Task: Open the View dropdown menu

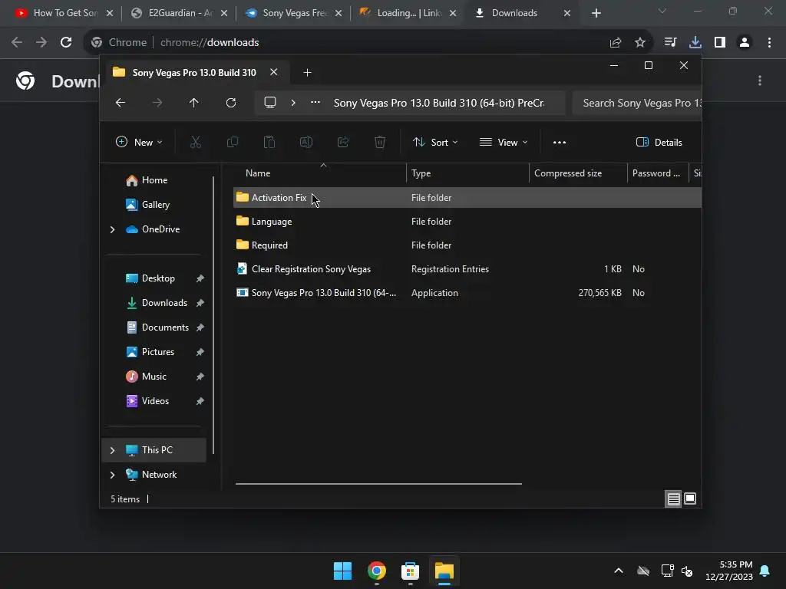Action: [504, 142]
